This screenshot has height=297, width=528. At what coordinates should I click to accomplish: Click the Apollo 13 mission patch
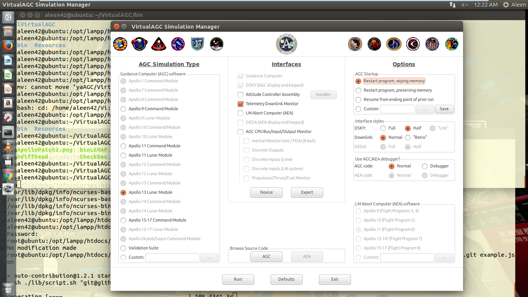375,44
